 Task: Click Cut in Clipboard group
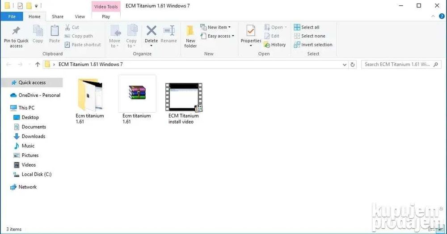click(x=72, y=27)
